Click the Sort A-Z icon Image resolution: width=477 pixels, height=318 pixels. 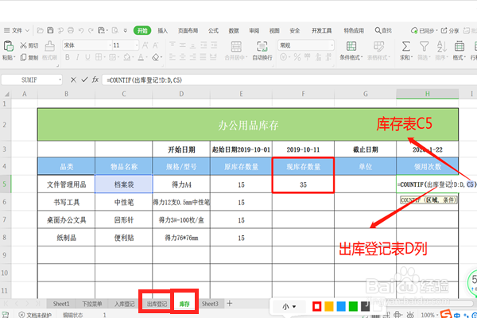click(x=442, y=46)
